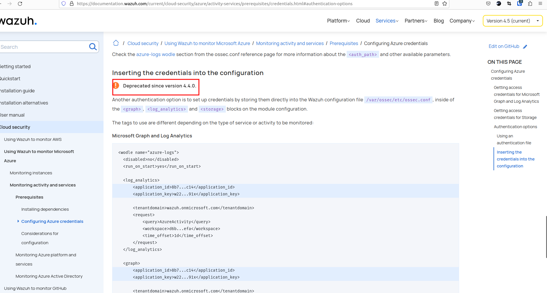Click the search magnifier icon in the sidebar
The image size is (547, 293).
point(93,46)
